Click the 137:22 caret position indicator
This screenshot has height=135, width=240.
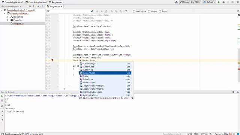189,134
